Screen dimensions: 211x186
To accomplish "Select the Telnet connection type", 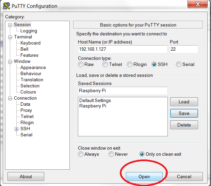I will [105, 64].
